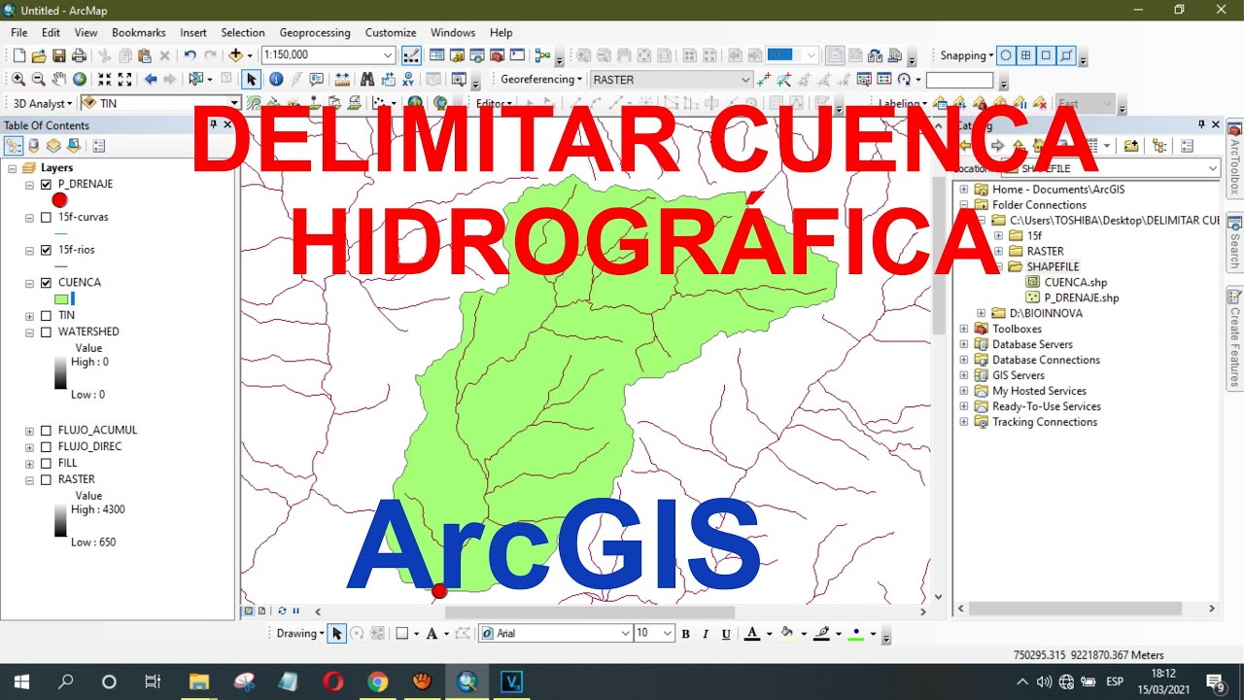The image size is (1244, 700).
Task: Click the Full Extent globe icon
Action: [80, 80]
